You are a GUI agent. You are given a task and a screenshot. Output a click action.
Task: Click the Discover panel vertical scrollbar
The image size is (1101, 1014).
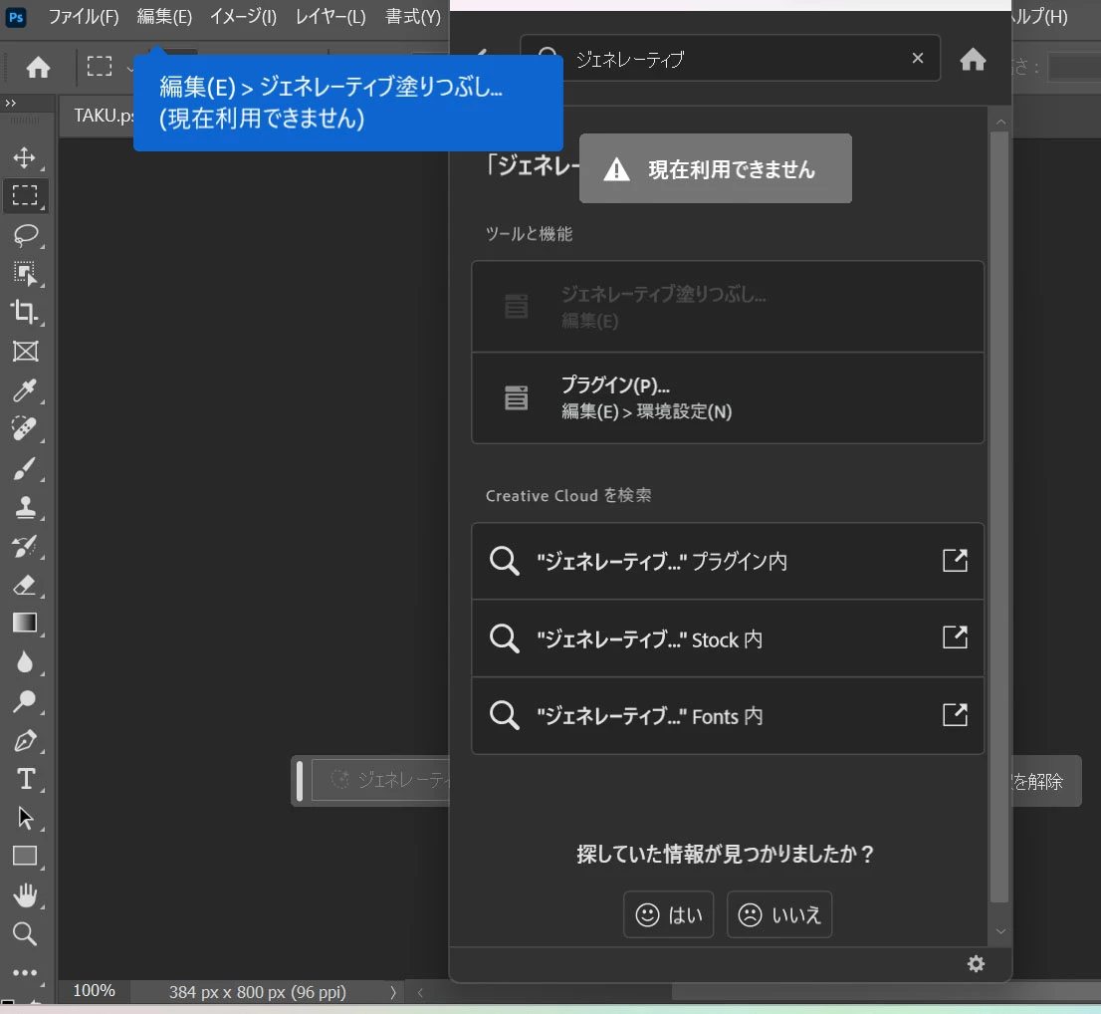click(999, 517)
